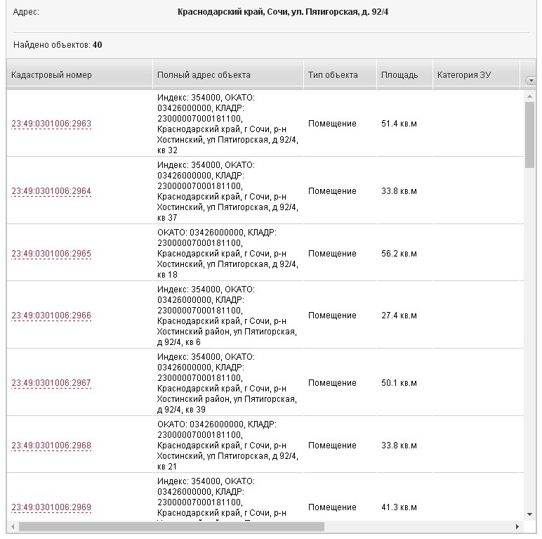Click the 23:49:0301006:2965 cadastral link

pyautogui.click(x=51, y=254)
